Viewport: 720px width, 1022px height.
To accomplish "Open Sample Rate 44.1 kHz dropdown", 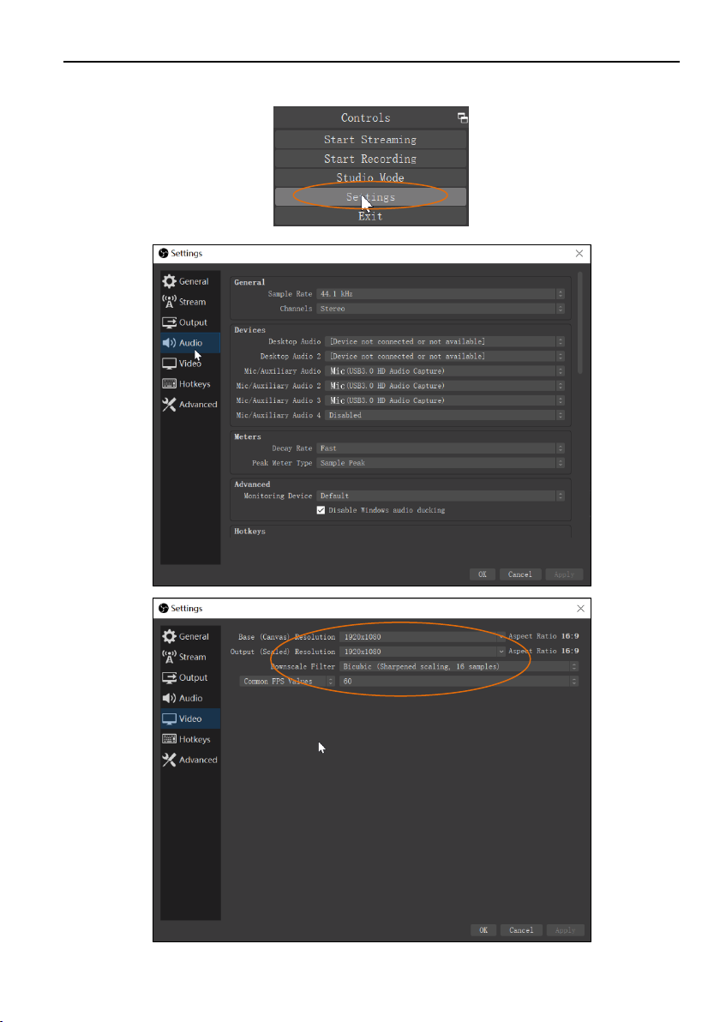I will click(x=441, y=294).
